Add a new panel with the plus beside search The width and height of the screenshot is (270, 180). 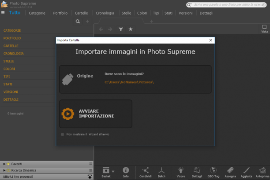click(87, 21)
